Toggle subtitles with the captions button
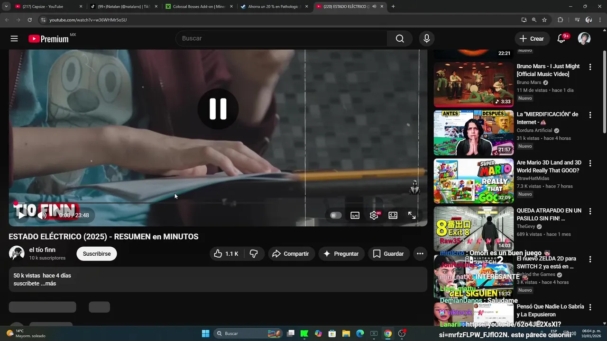 (355, 215)
